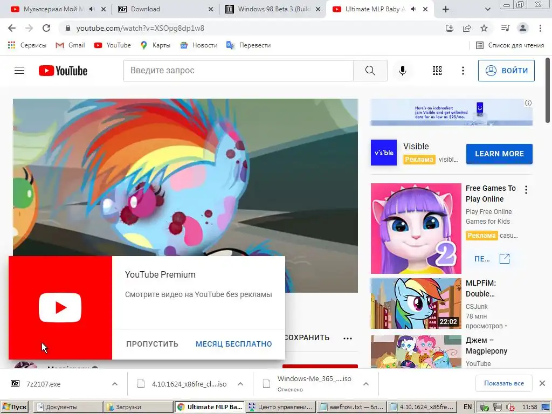Open the Сервисы apps shortcut

pos(27,45)
